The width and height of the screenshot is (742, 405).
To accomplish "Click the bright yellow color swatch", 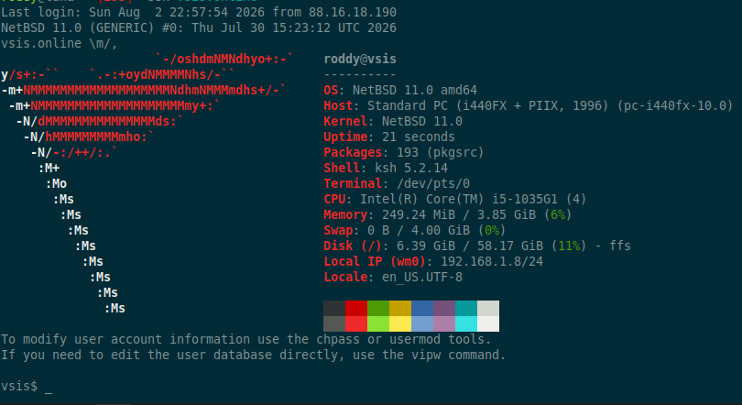I will point(400,323).
